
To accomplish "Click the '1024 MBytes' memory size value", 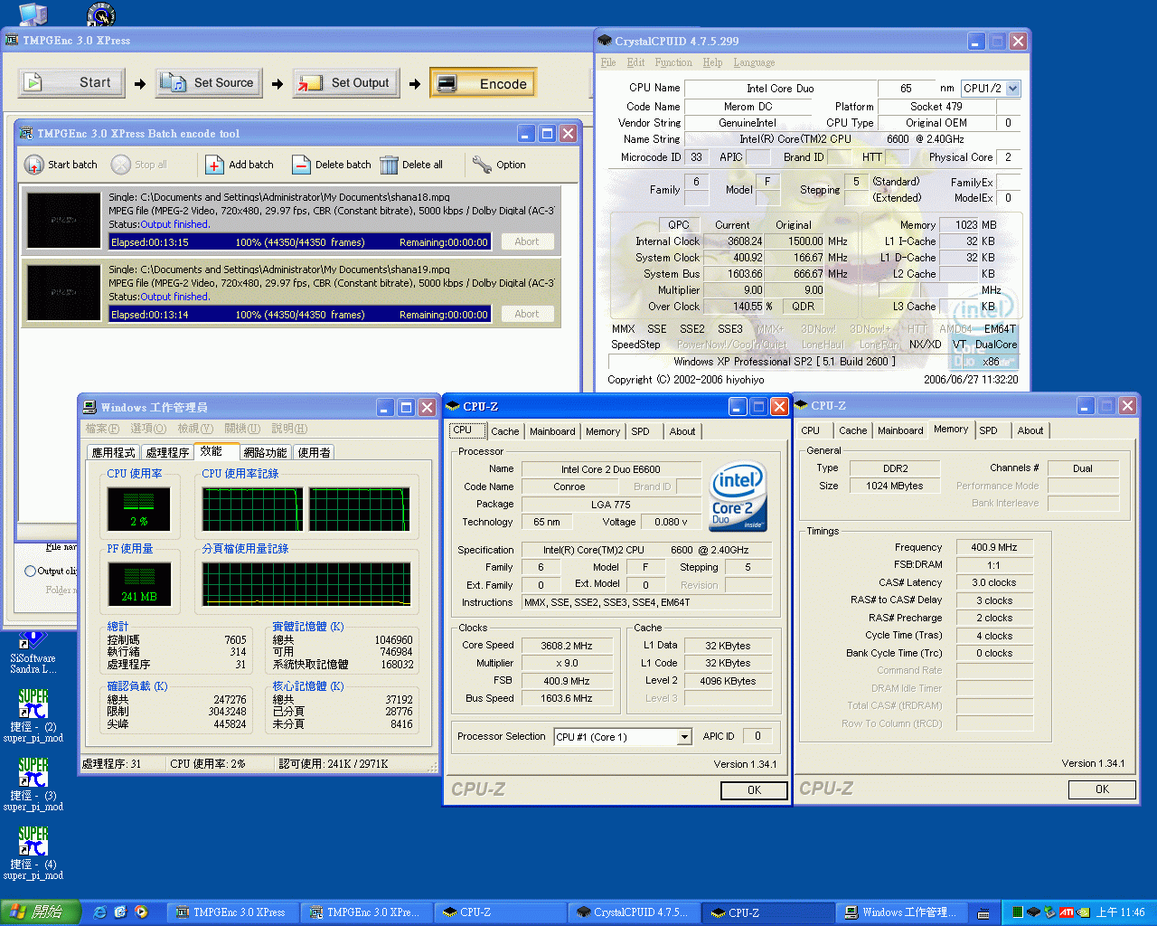I will 895,486.
